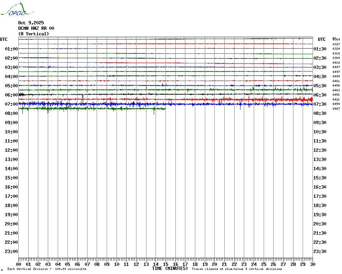
Task: Click the OFGC logo at top left
Action: click(17, 9)
